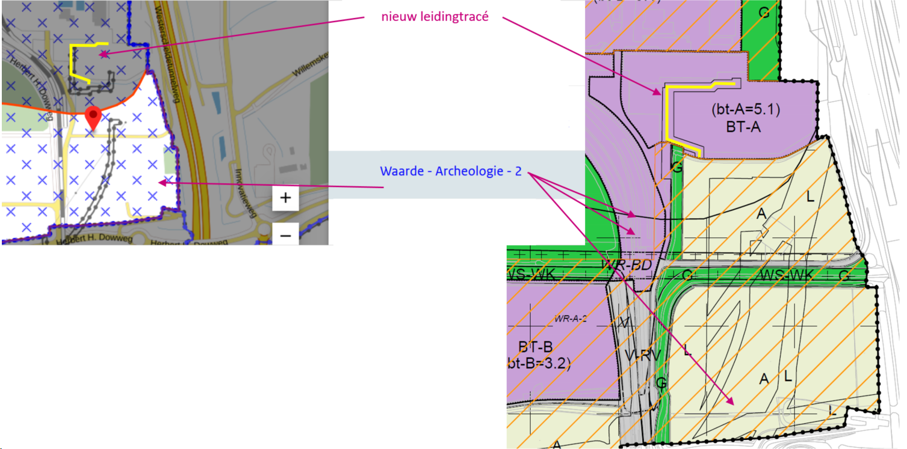Viewport: 907px width, 449px height.
Task: Click the 'WR-BD' label on the plan
Action: (x=628, y=264)
